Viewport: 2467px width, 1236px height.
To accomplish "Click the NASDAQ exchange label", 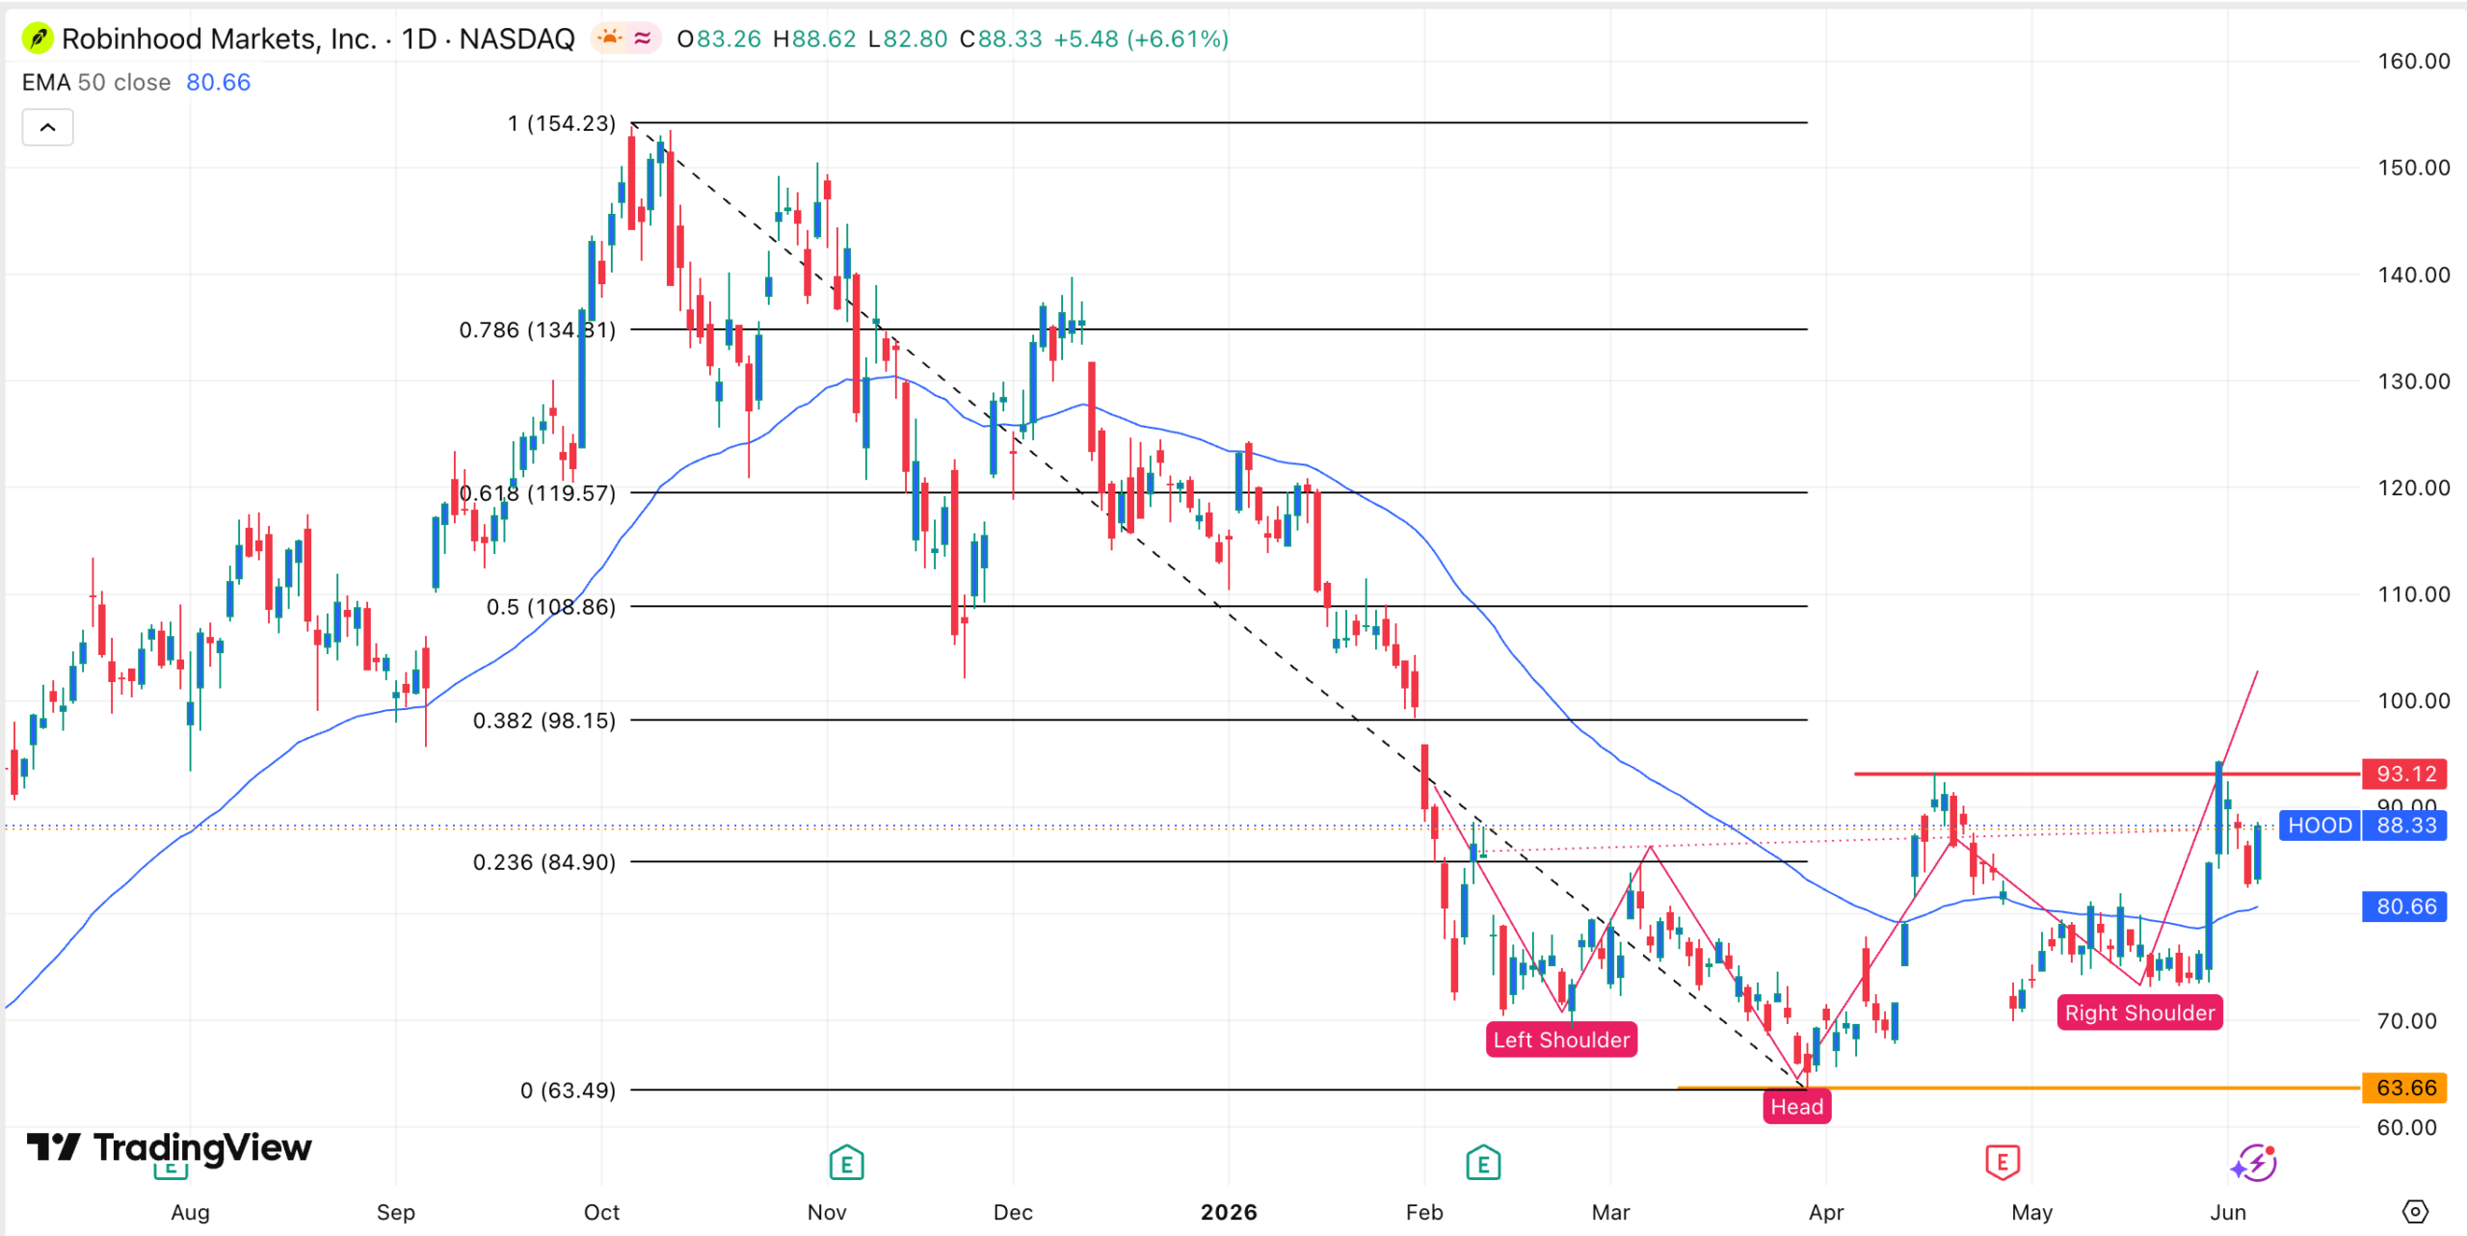I will [x=517, y=39].
